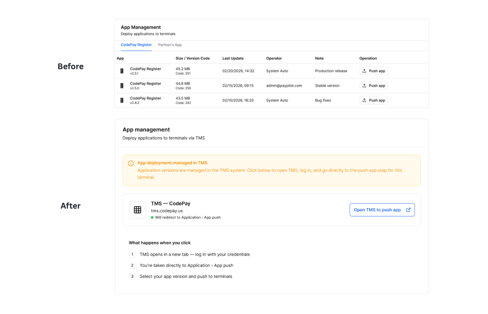Click the green status dot by redirect text

tap(152, 218)
